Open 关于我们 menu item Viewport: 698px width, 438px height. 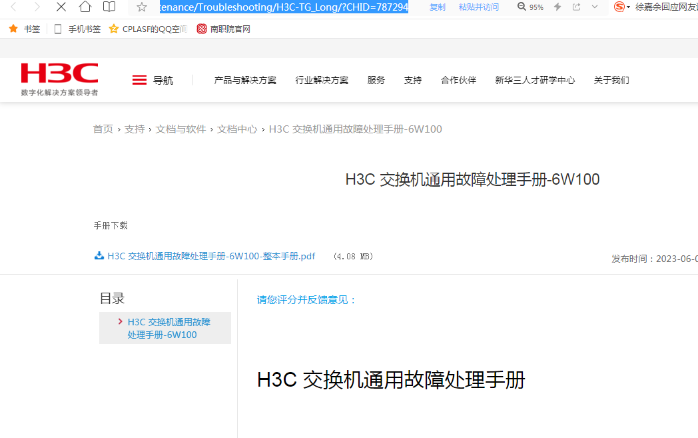coord(611,80)
